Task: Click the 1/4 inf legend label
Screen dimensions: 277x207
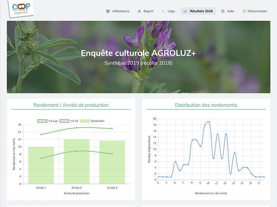Action: click(74, 121)
